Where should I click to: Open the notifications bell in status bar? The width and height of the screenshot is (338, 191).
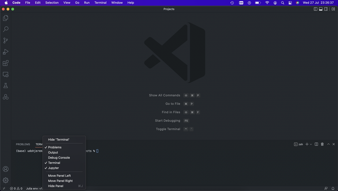(x=333, y=188)
